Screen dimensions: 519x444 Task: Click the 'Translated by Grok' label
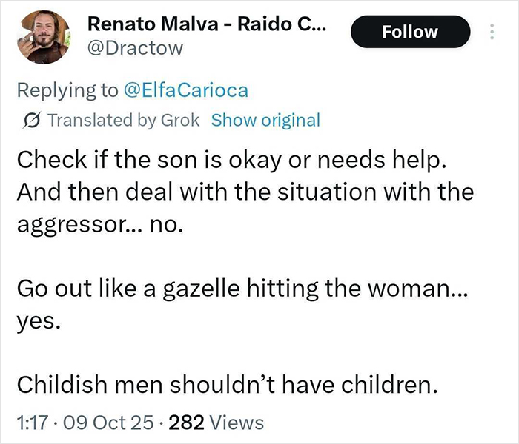(x=123, y=121)
